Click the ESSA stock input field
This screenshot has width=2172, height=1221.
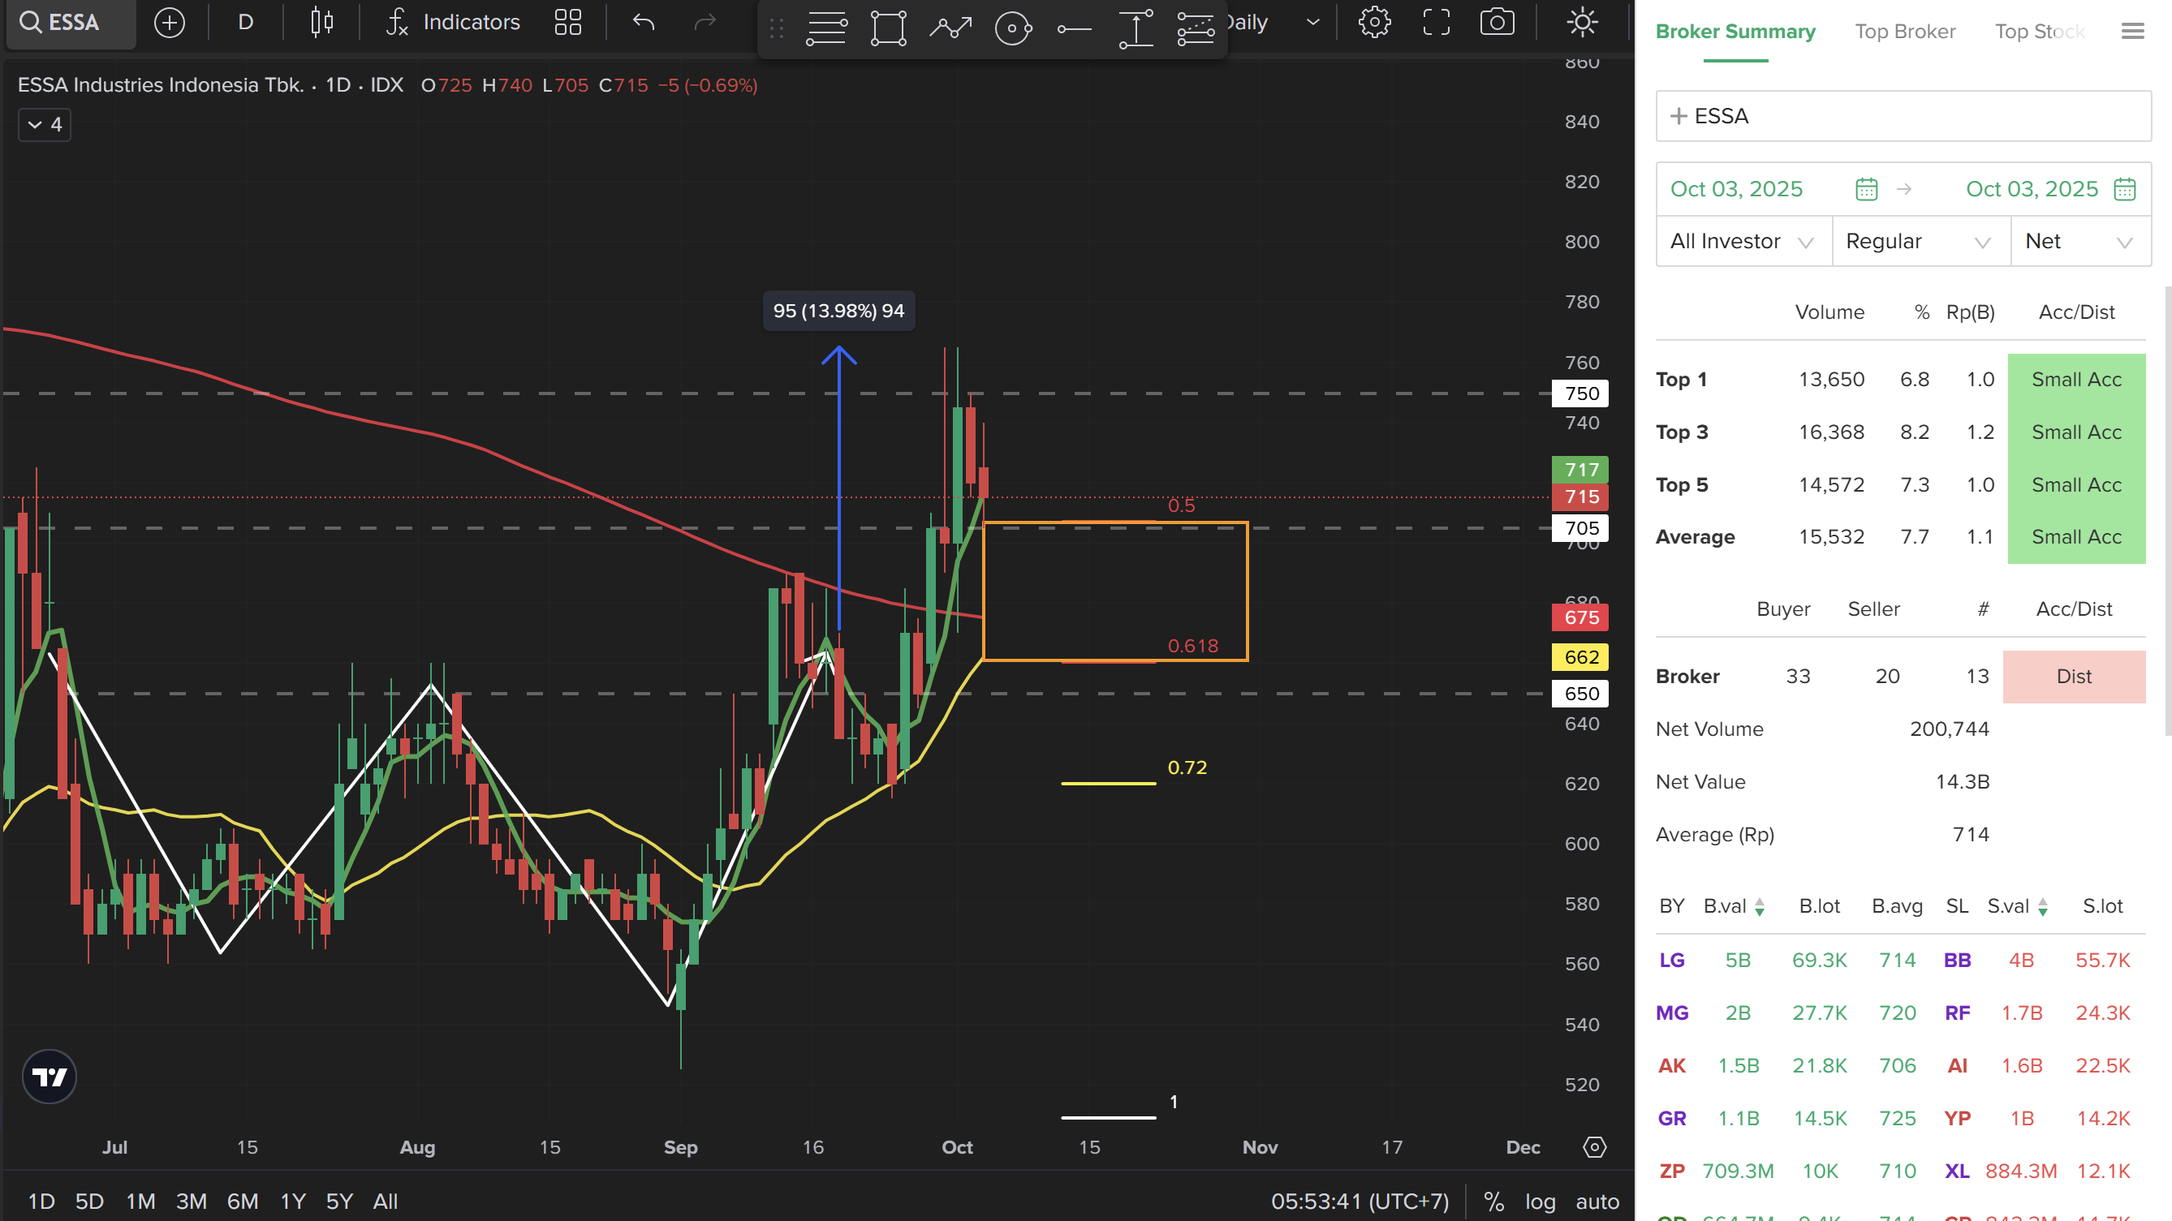click(1903, 116)
